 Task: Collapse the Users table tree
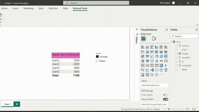[x=171, y=42]
